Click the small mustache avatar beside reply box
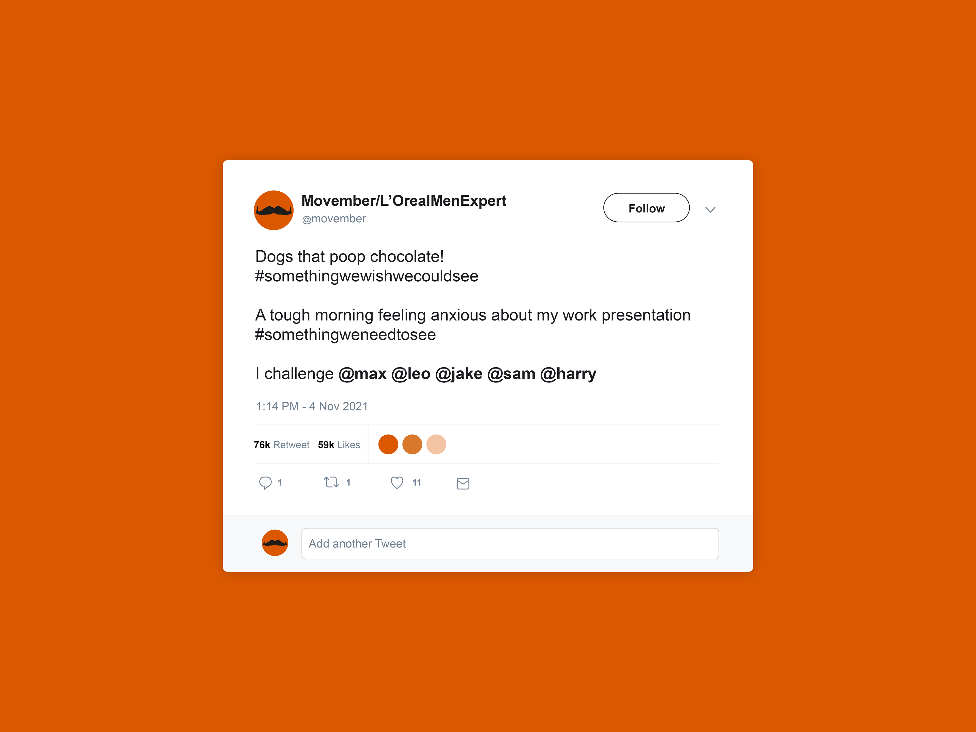The image size is (976, 732). [x=275, y=543]
